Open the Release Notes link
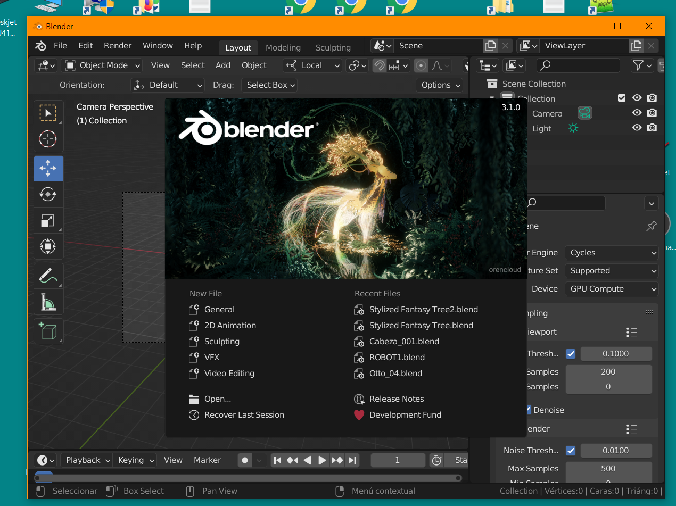 coord(397,399)
